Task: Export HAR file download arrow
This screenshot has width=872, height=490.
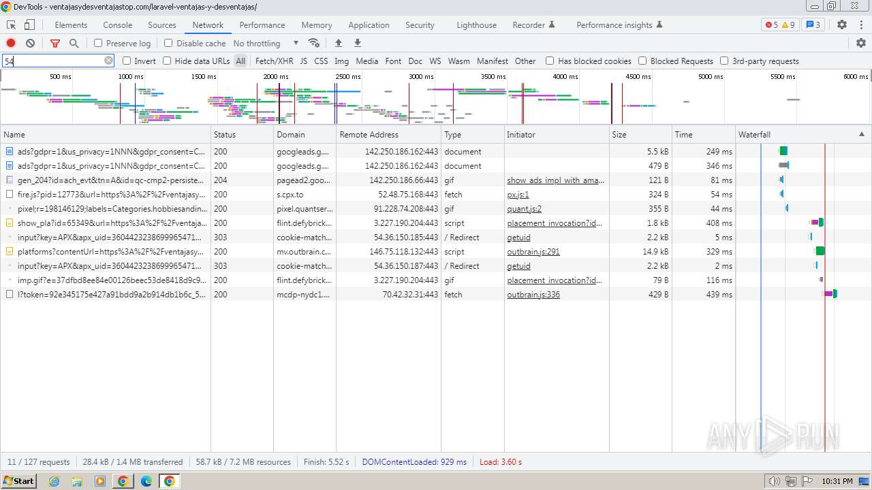Action: coord(358,43)
